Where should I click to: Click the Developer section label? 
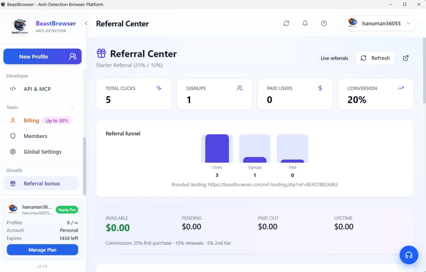(x=17, y=76)
